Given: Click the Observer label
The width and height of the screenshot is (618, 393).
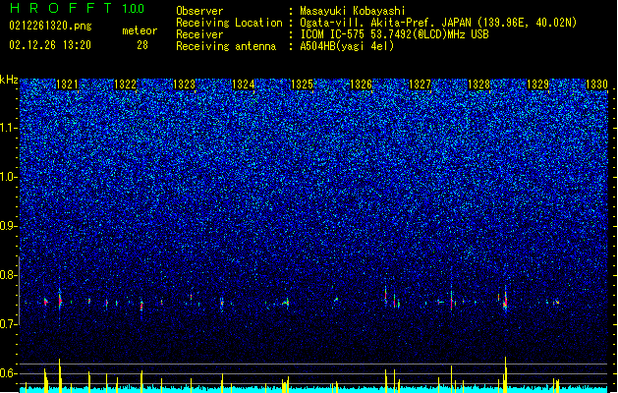Looking at the screenshot, I should [x=199, y=11].
